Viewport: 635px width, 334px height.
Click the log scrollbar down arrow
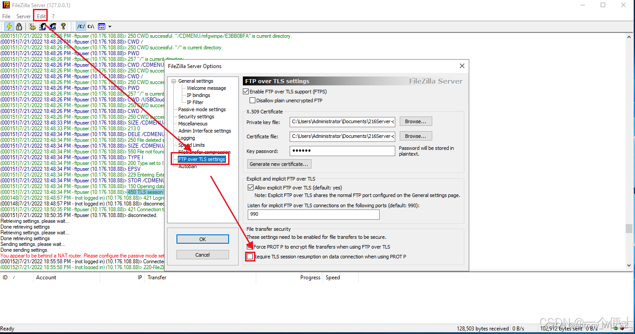point(629,266)
